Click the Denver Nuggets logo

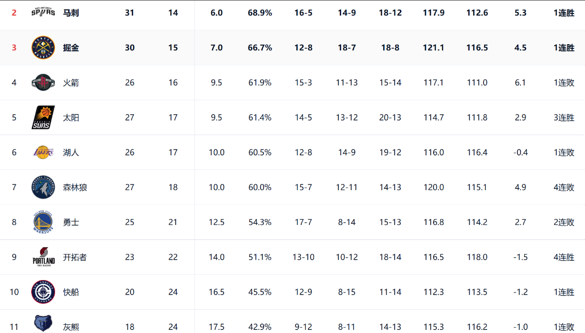(43, 48)
